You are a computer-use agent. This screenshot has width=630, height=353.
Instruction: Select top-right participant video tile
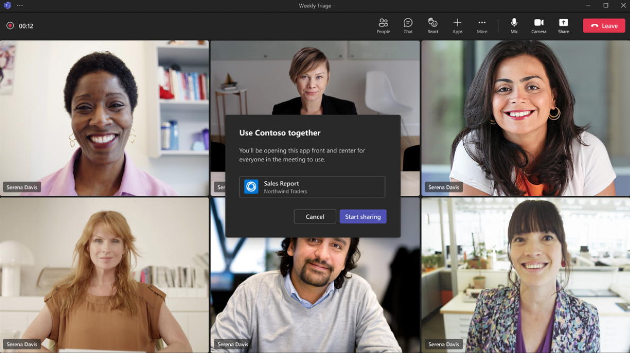pos(525,117)
